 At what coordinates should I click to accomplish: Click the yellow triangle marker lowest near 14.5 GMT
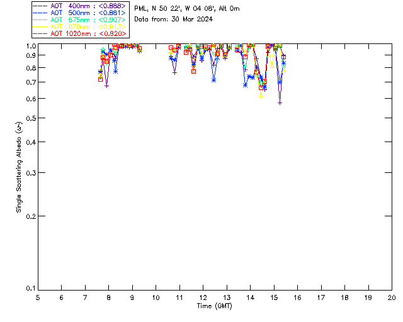coord(261,96)
